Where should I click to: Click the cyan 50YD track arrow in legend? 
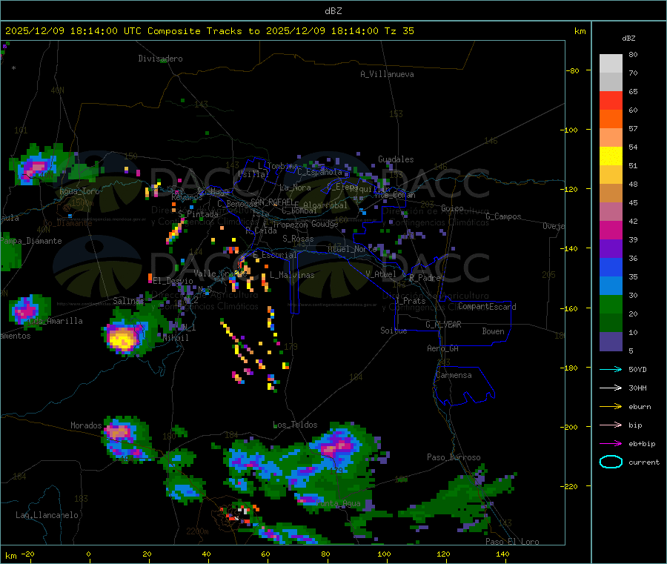point(611,369)
